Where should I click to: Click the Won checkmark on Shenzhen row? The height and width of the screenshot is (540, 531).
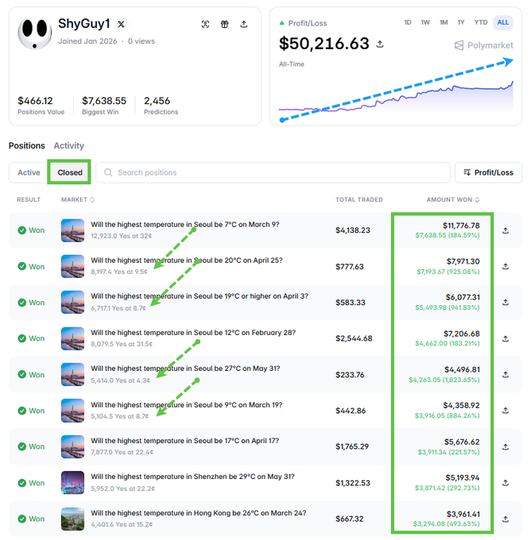(21, 483)
